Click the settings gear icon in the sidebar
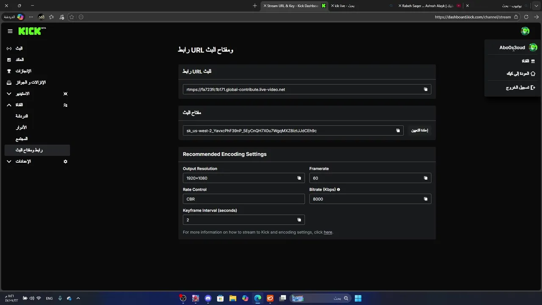542x305 pixels. 65,161
